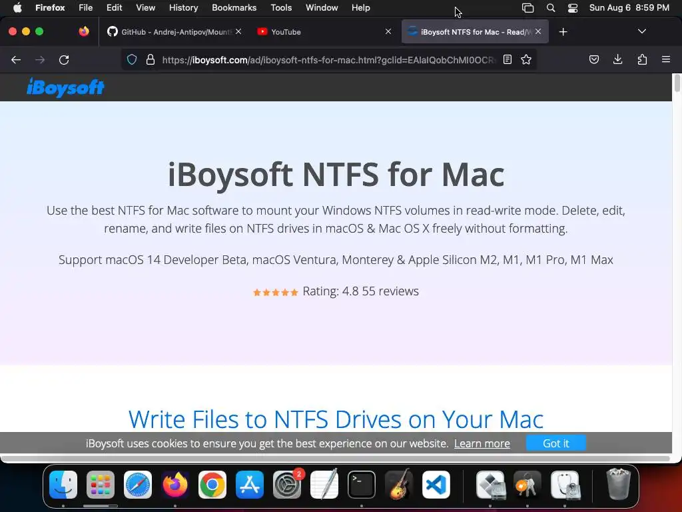
Task: Switch to the YouTube tab
Action: (324, 32)
